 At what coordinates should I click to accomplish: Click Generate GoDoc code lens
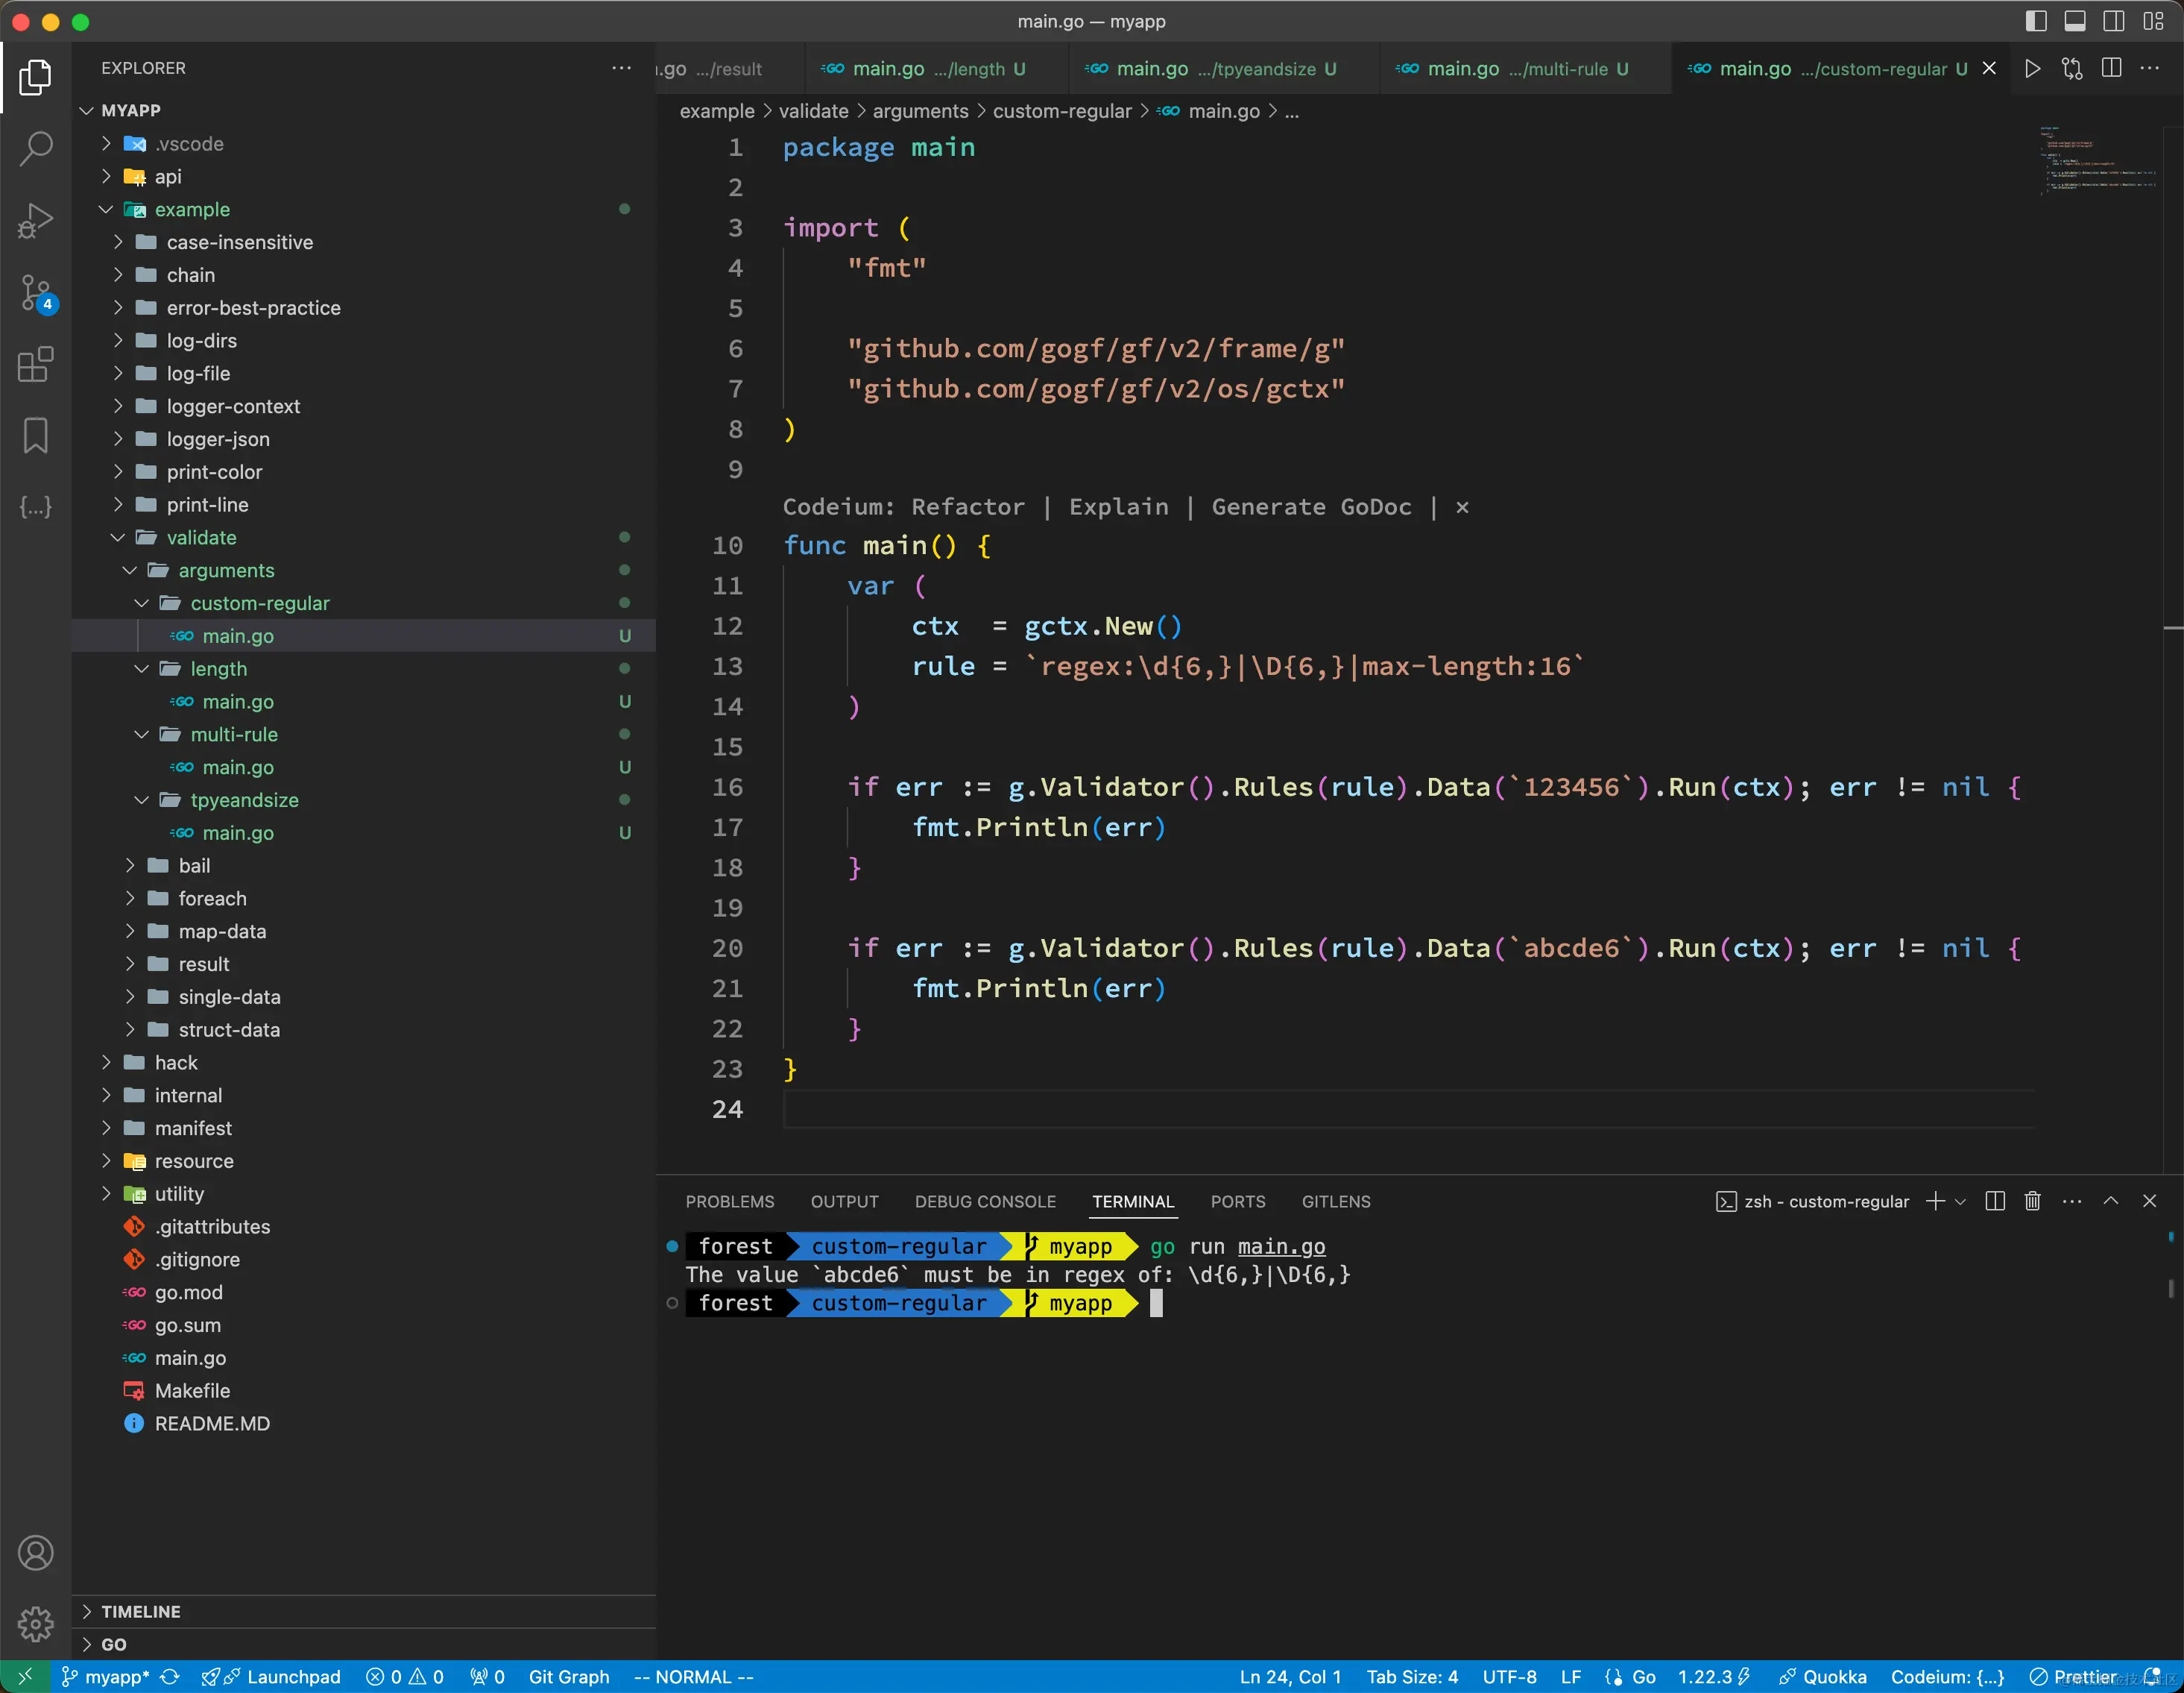tap(1311, 507)
